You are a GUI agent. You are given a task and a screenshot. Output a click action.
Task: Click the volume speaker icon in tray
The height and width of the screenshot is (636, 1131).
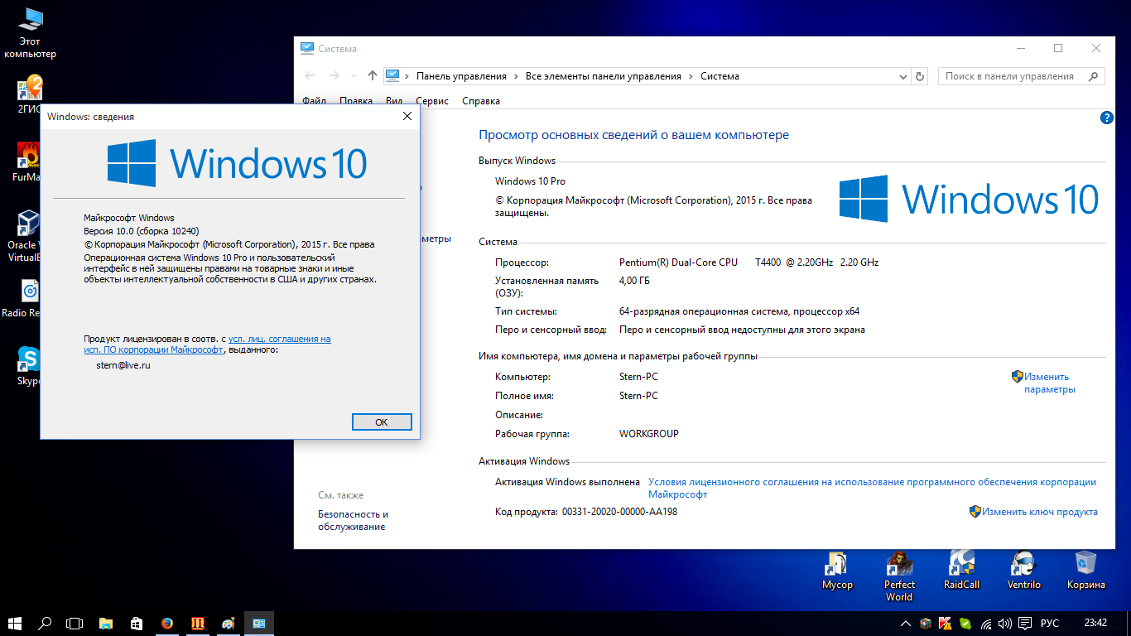[1005, 623]
